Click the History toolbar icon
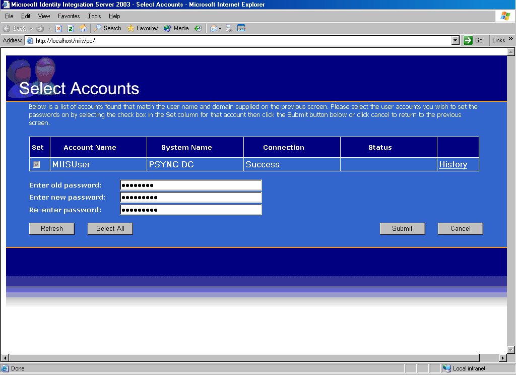 (198, 28)
